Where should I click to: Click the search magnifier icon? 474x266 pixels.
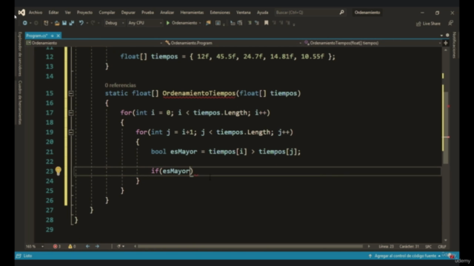[341, 13]
